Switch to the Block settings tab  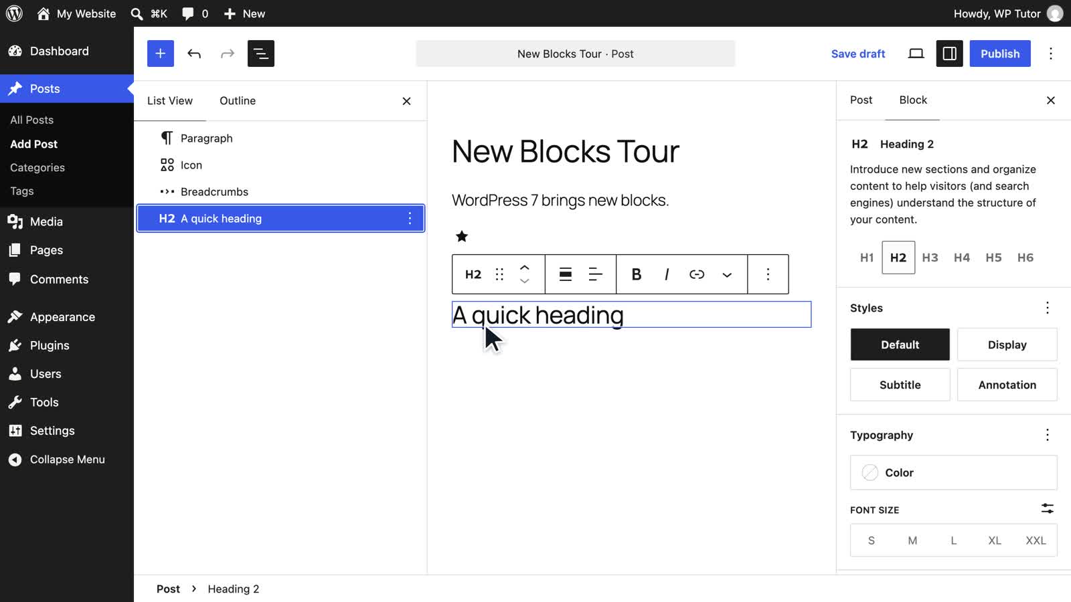coord(913,100)
